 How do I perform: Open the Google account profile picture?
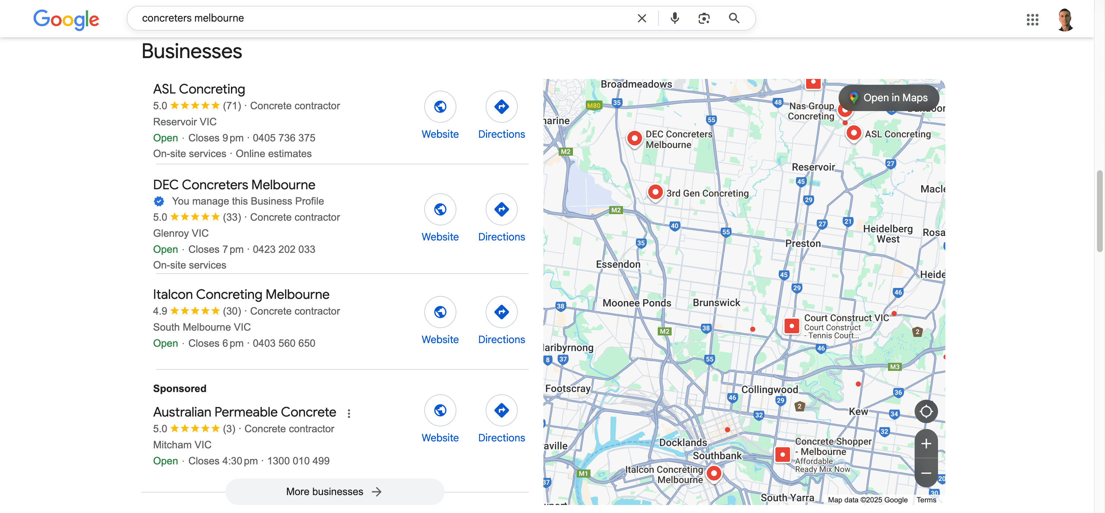(1065, 19)
